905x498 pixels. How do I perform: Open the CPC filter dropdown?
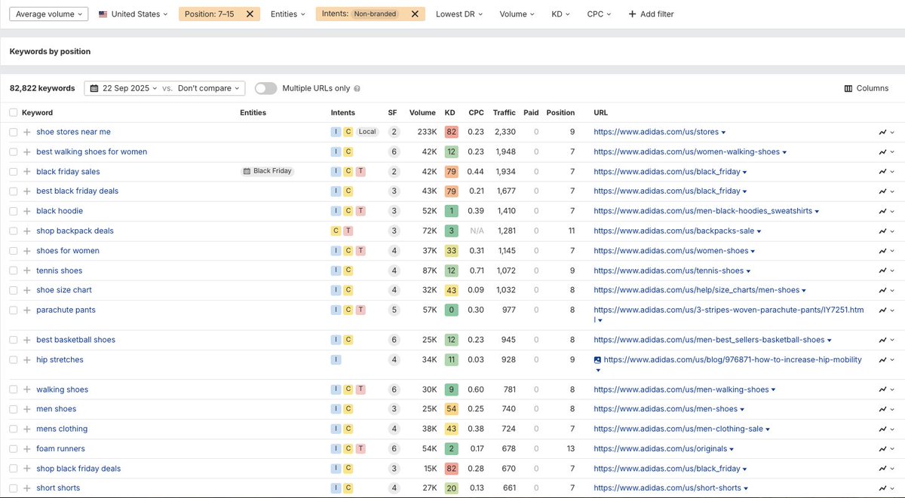[x=600, y=14]
